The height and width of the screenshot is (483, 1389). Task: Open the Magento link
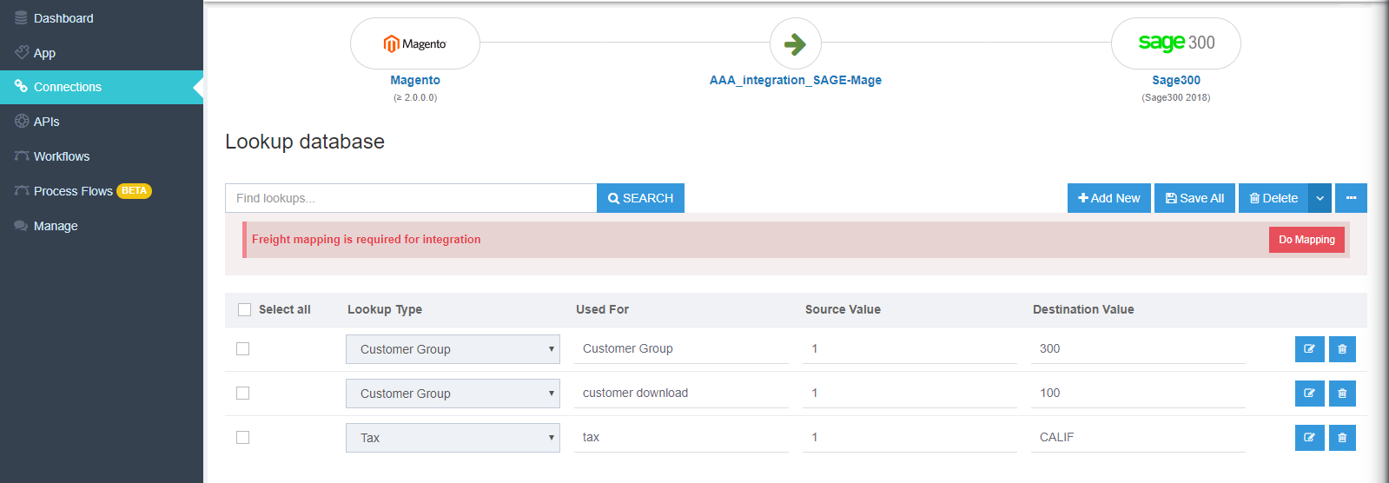coord(415,80)
